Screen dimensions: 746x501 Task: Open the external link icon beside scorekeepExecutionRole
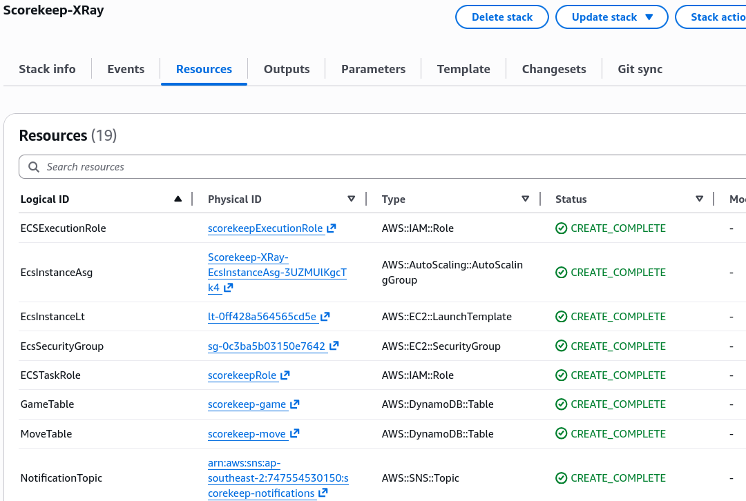[x=332, y=228]
